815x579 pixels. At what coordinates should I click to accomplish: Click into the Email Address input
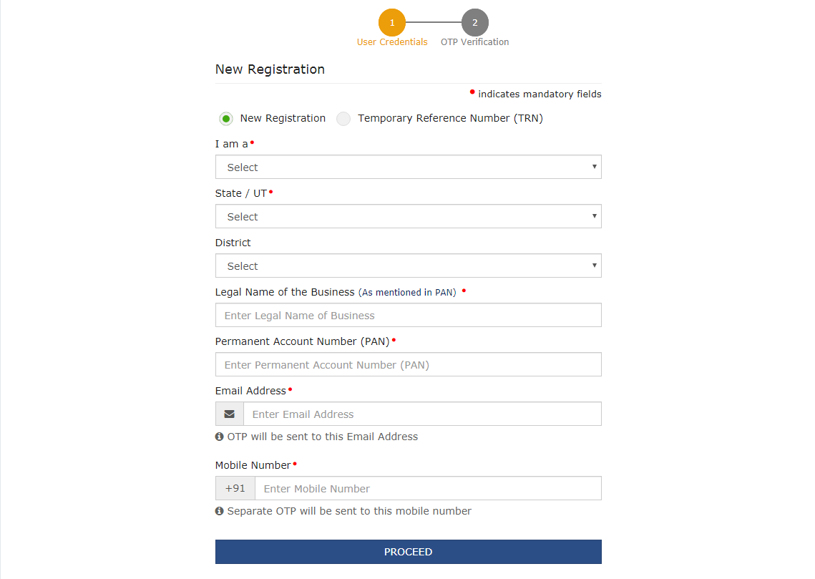point(423,414)
